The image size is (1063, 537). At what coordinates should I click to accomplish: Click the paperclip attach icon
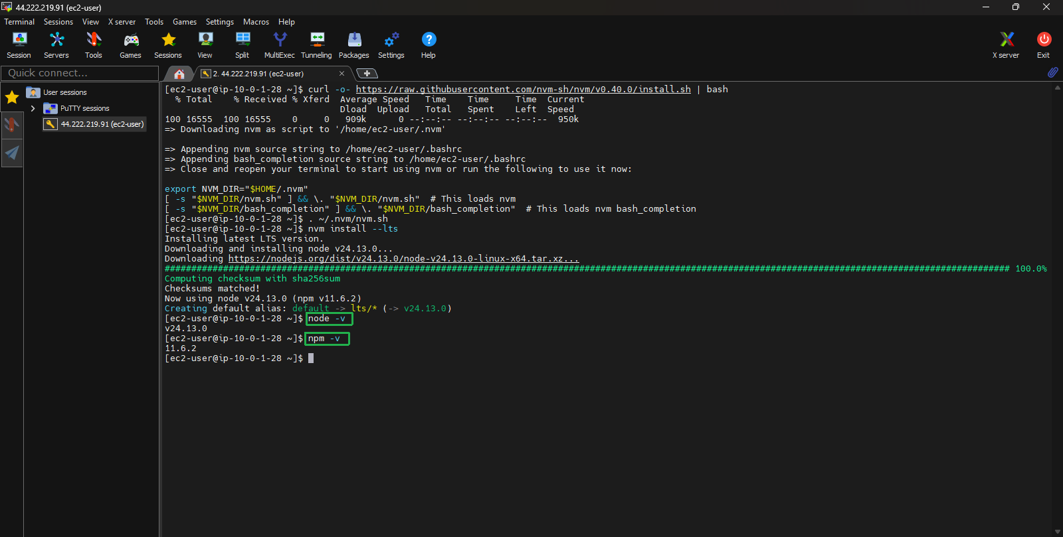coord(1053,72)
